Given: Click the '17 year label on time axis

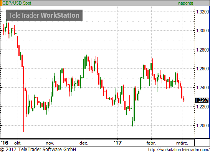Looking at the screenshot, I should coord(117,143).
